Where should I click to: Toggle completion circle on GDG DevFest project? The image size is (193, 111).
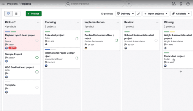37,72
